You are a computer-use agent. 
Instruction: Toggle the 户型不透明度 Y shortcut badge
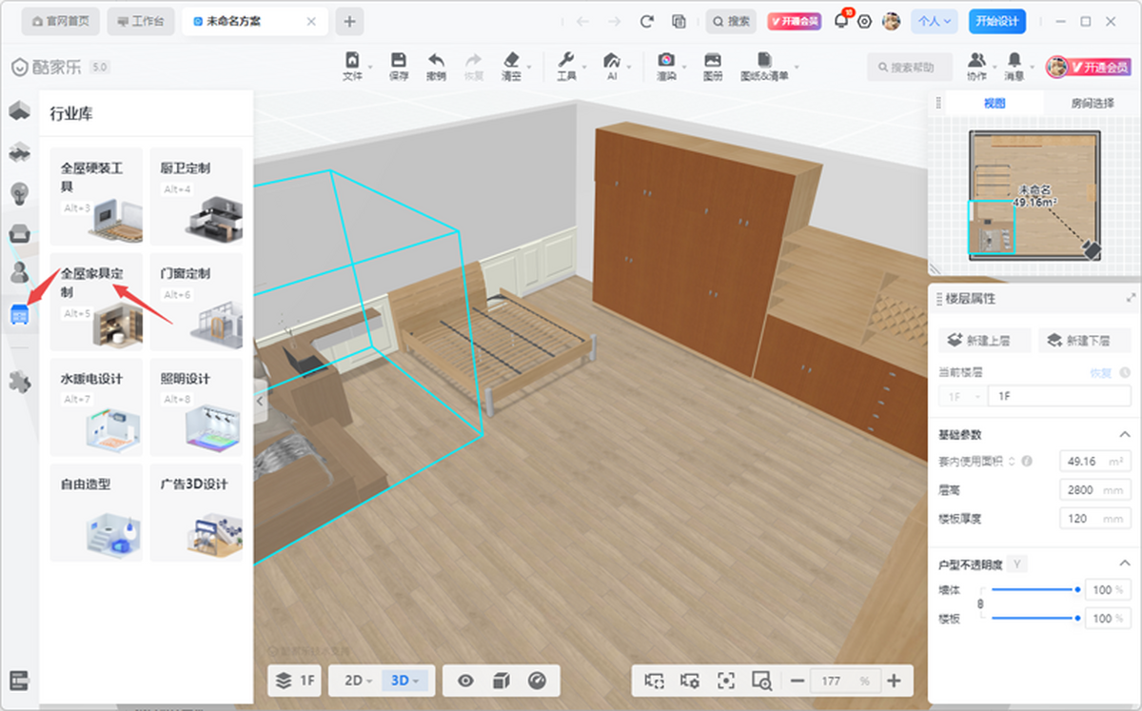pos(1017,564)
